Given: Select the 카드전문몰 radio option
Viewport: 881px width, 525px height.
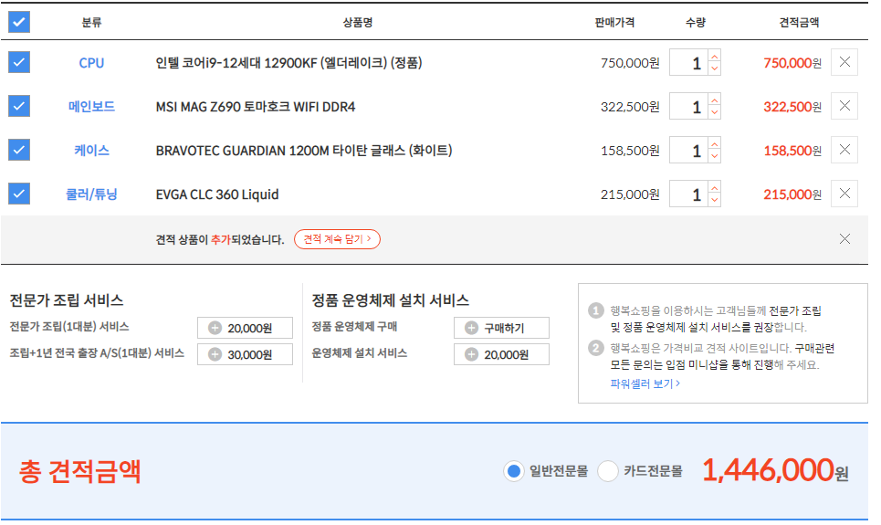Looking at the screenshot, I should [608, 471].
